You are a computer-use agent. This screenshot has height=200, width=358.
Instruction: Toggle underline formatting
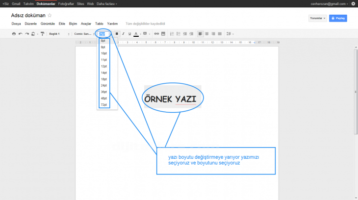(129, 34)
